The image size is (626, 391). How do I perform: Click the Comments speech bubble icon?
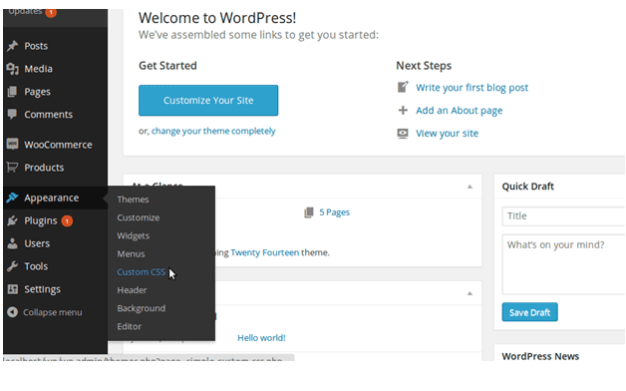12,115
